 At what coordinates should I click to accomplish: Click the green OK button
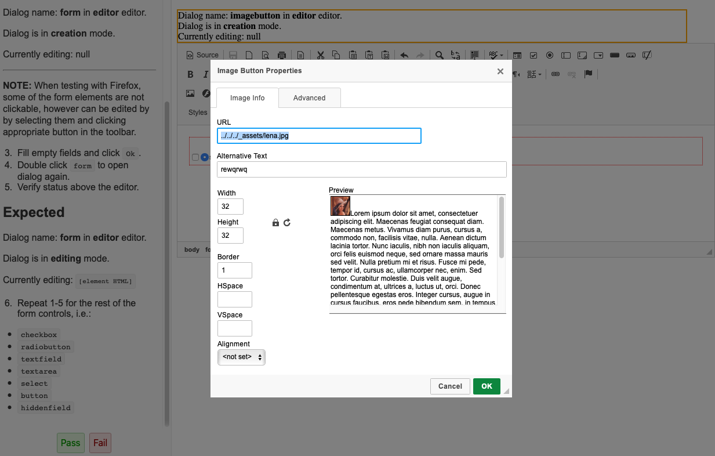pos(487,386)
